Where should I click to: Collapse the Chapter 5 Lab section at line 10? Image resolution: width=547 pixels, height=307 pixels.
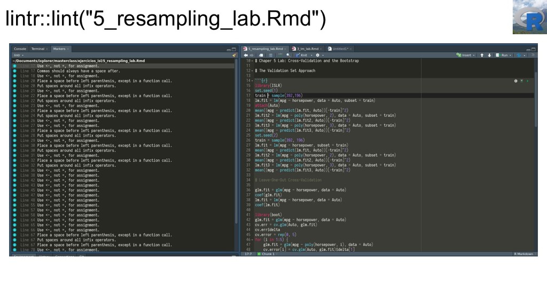click(253, 61)
